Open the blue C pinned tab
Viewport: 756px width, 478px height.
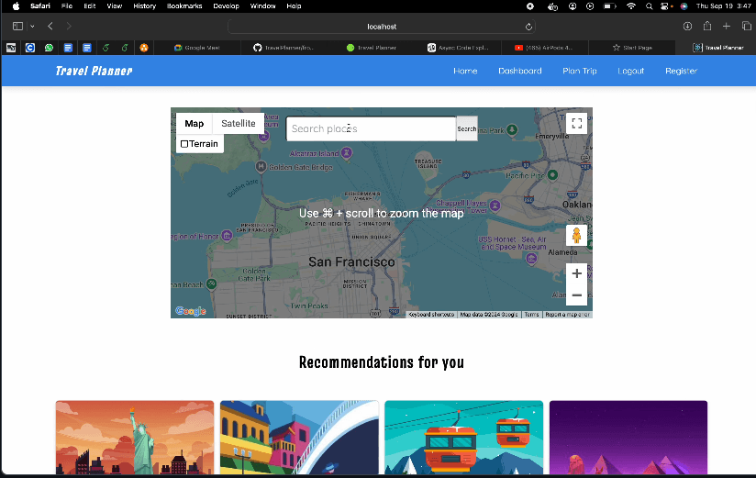click(x=30, y=48)
